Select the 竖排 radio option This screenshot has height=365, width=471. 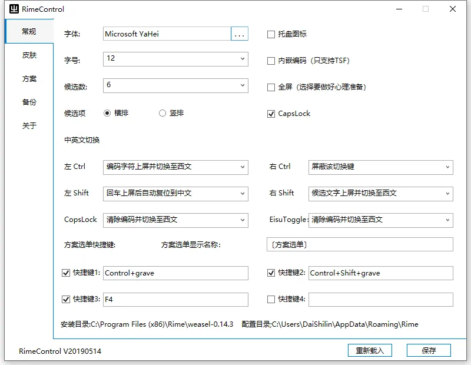[x=162, y=114]
